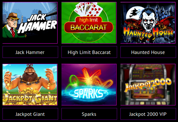This screenshot has width=178, height=122.
Task: Choose the Jackpot 2000 VIP label button
Action: pos(148,114)
